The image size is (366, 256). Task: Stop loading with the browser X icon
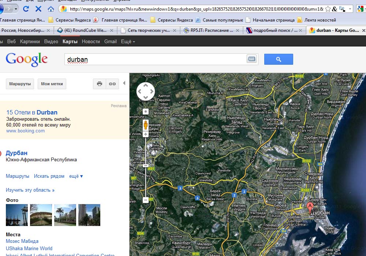click(38, 9)
